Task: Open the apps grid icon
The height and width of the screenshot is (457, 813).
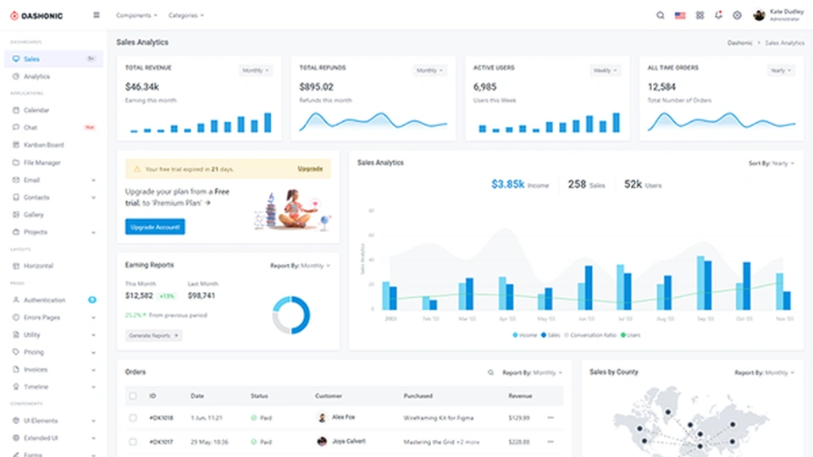Action: [x=700, y=15]
